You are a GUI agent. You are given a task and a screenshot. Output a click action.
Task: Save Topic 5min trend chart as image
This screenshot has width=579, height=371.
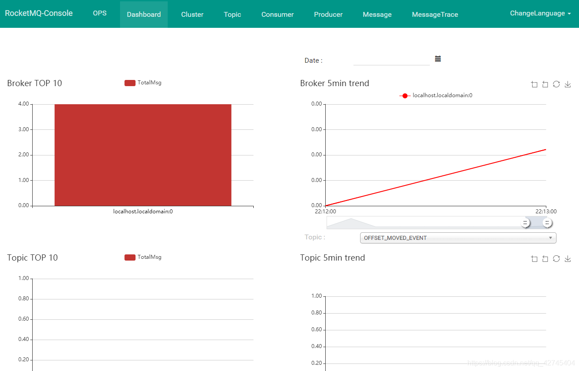(568, 259)
